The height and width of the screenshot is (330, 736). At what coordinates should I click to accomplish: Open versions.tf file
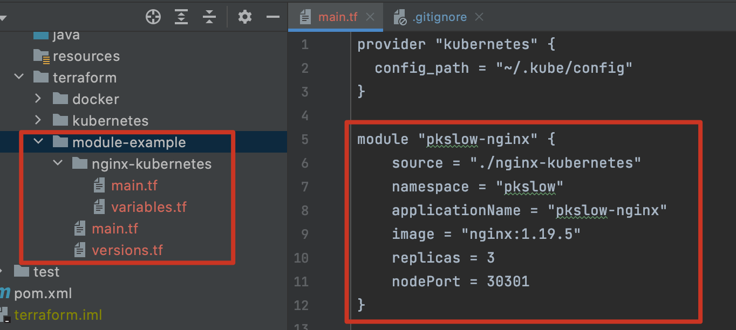pos(127,250)
